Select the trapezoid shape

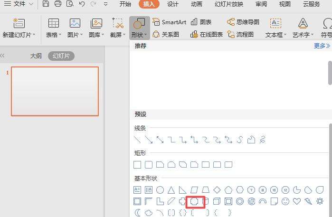tap(206, 190)
